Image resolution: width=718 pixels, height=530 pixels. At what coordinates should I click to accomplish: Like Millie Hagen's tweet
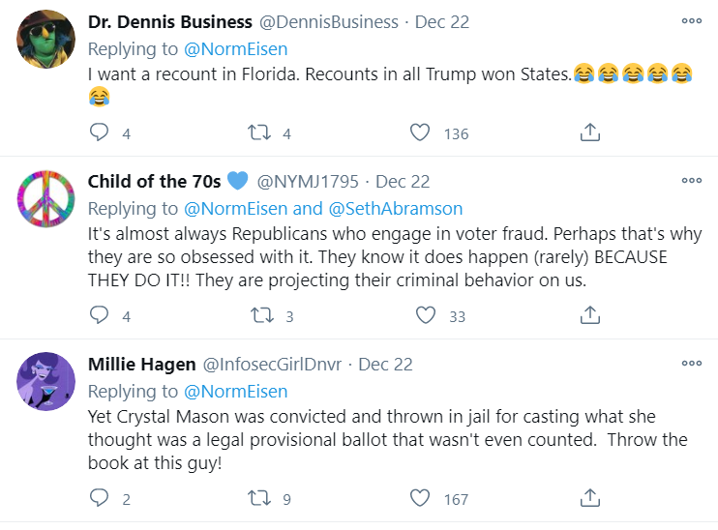coord(419,498)
